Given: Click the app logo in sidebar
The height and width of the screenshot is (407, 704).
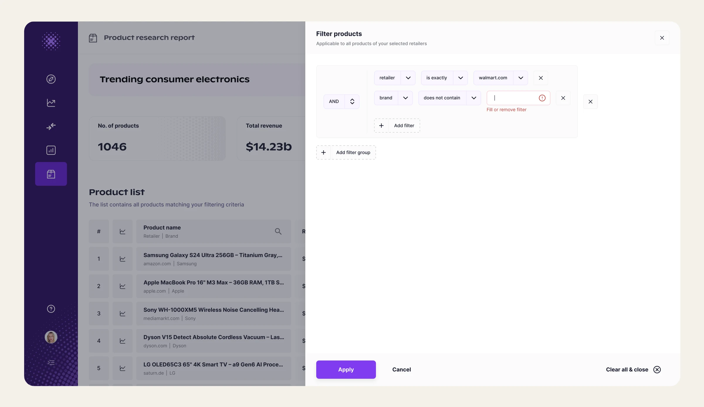Looking at the screenshot, I should tap(51, 41).
